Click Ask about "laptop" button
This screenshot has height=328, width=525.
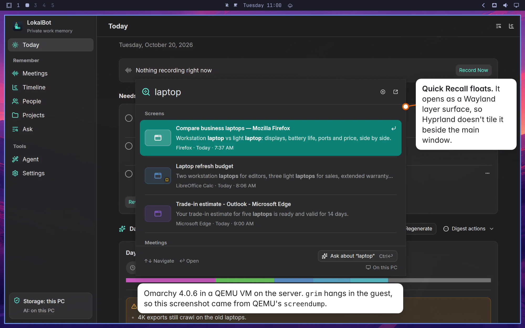coord(358,256)
